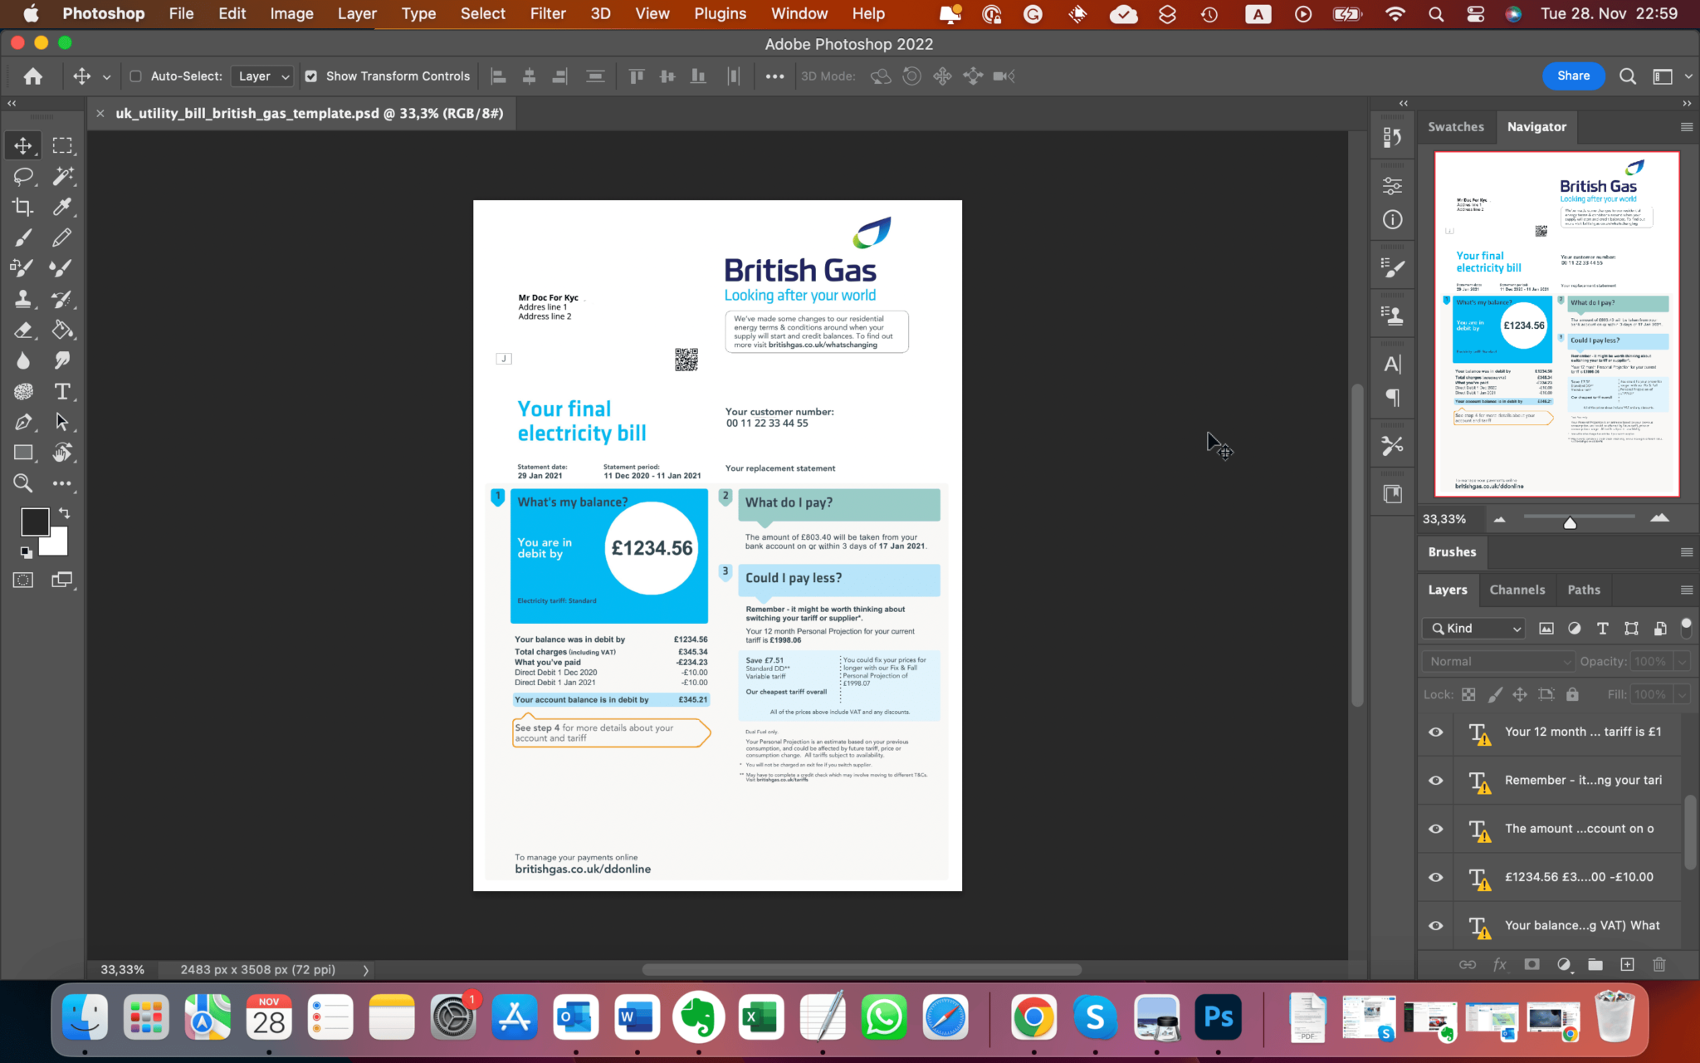This screenshot has width=1700, height=1063.
Task: Filter Layers panel to show only type layers
Action: [1602, 629]
